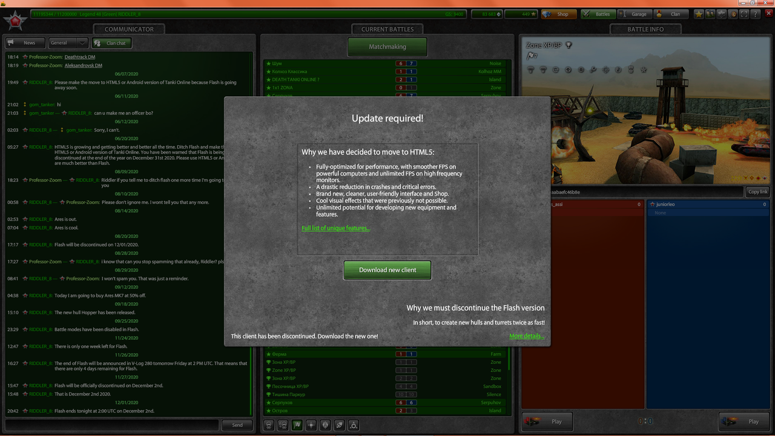
Task: Open the help question mark icon
Action: [756, 14]
